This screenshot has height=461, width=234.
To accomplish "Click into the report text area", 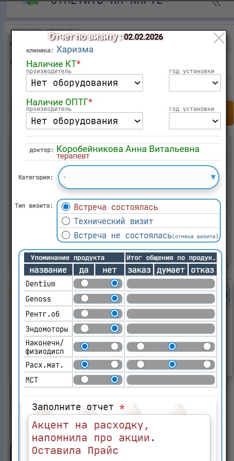I will [x=119, y=438].
